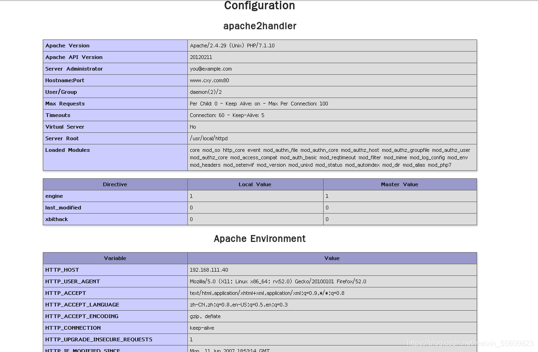Select the 'HTTP_CONNECTION' variable label
This screenshot has height=352, width=538.
click(x=73, y=328)
